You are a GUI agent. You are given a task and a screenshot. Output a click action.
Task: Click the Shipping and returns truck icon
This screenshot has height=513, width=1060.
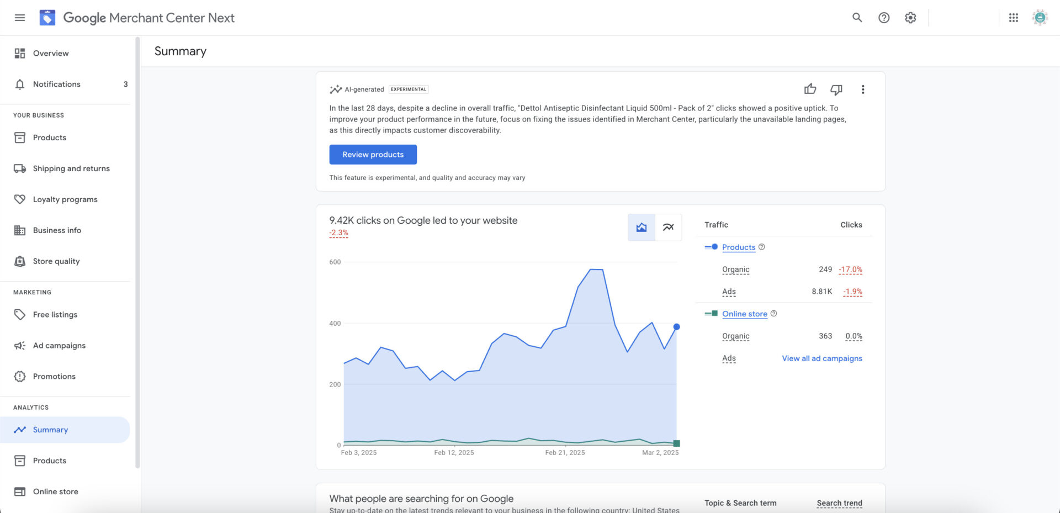tap(20, 168)
